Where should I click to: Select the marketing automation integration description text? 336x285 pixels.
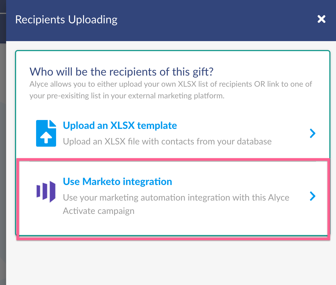pos(176,204)
